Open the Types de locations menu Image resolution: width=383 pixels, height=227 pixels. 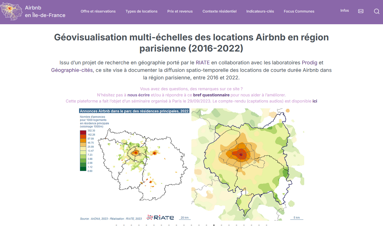142,11
